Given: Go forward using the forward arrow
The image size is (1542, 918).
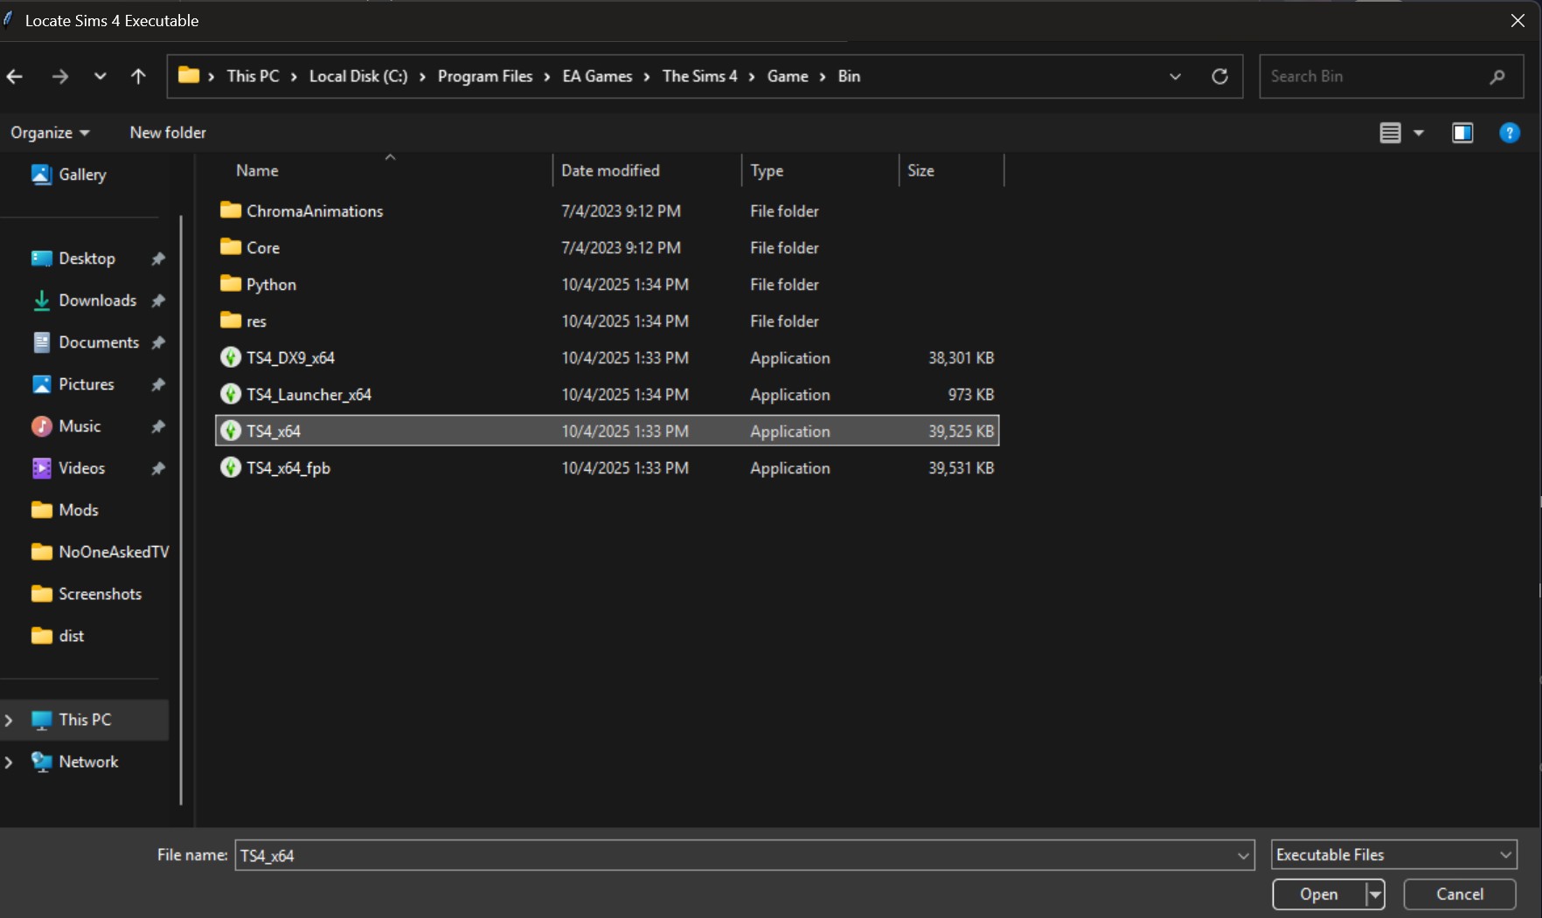Looking at the screenshot, I should click(x=59, y=77).
